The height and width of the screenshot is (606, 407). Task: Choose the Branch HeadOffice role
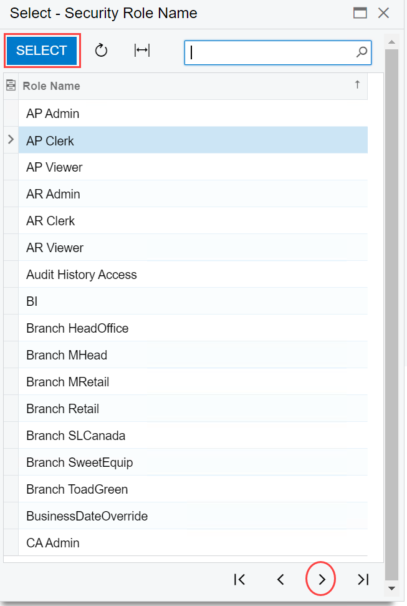(77, 328)
